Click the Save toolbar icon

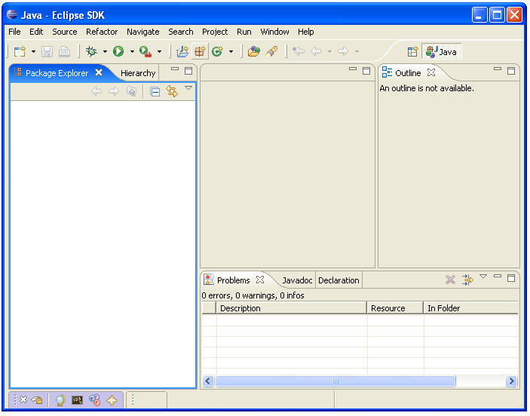47,51
